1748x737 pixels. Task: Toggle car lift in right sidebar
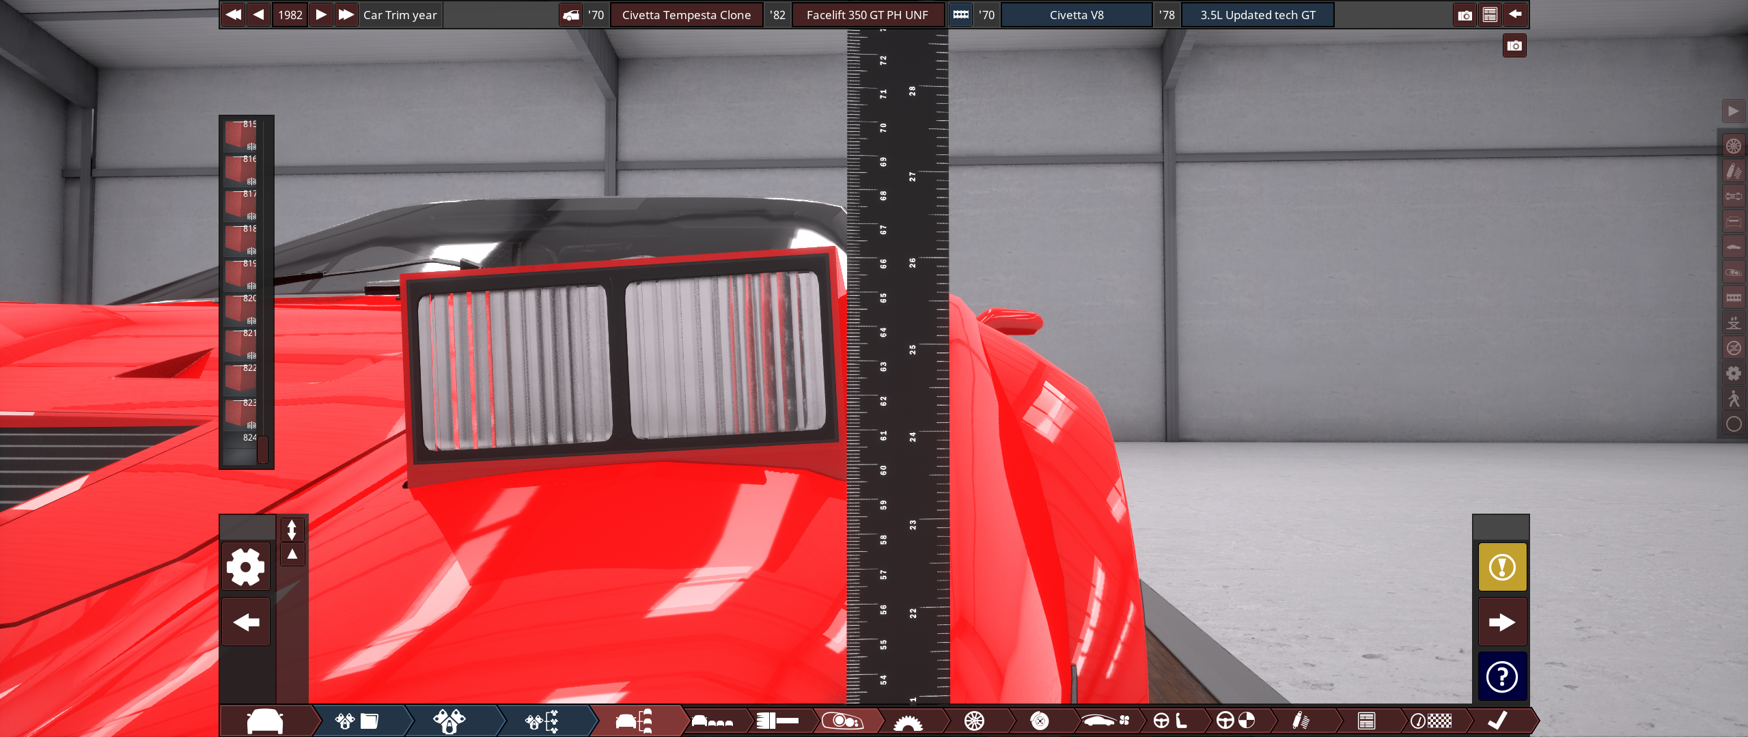pos(1733,322)
